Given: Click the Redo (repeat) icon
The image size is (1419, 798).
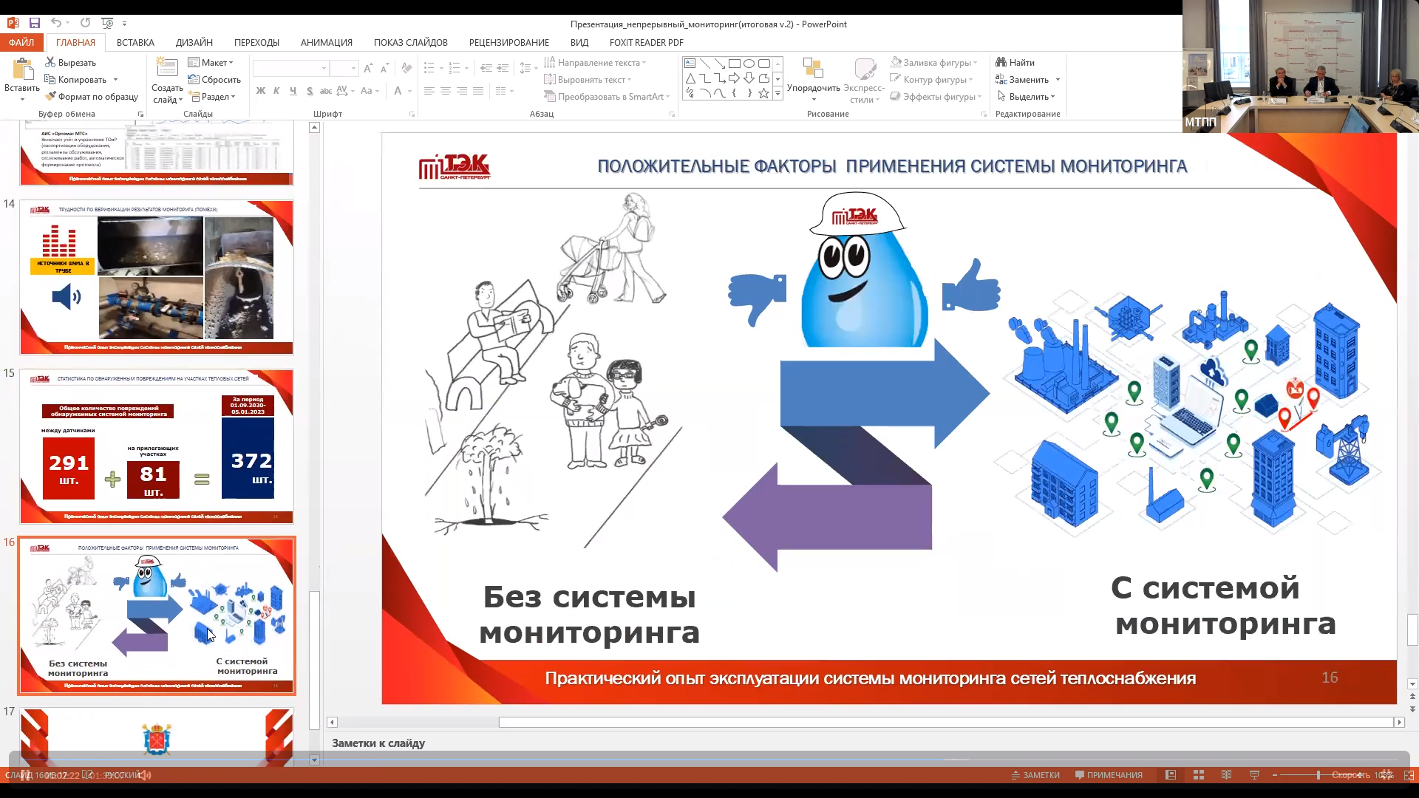Looking at the screenshot, I should [x=85, y=23].
